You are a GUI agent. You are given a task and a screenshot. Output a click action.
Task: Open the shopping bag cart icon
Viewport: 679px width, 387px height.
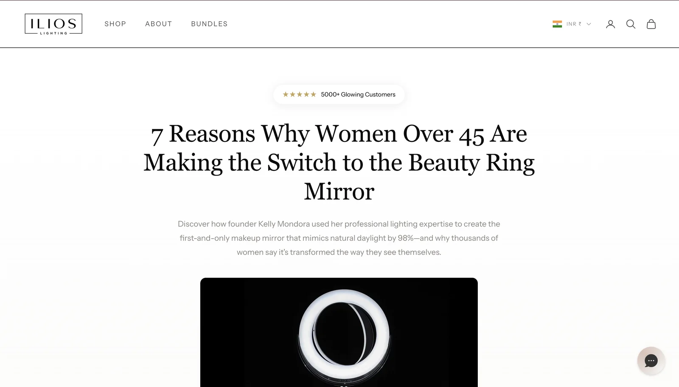click(651, 24)
